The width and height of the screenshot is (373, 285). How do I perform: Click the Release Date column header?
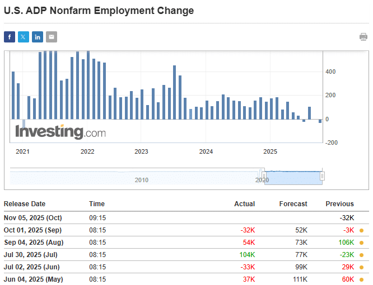click(25, 204)
